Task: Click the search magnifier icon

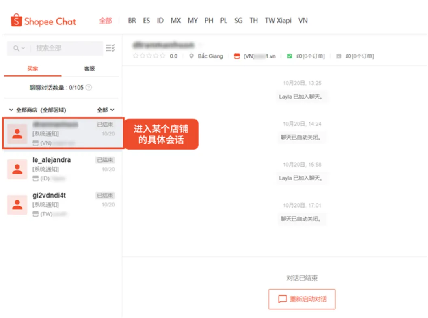Action: (17, 48)
